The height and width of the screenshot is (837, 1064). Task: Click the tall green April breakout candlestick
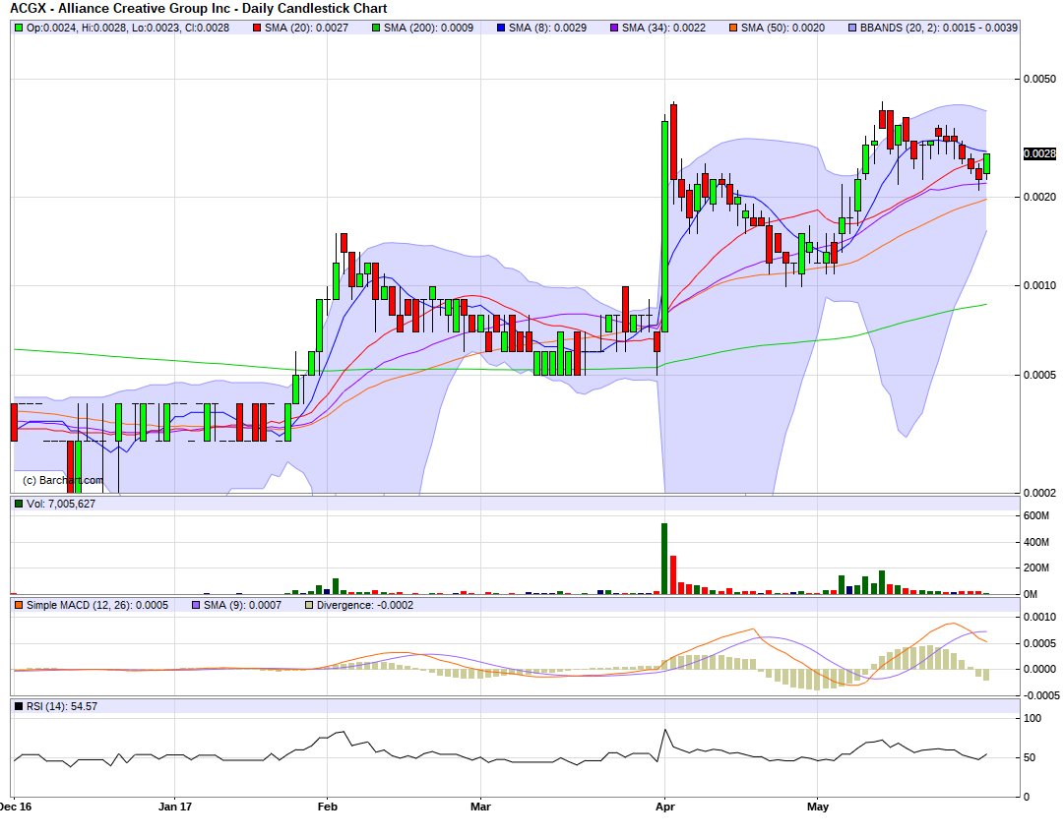(665, 226)
